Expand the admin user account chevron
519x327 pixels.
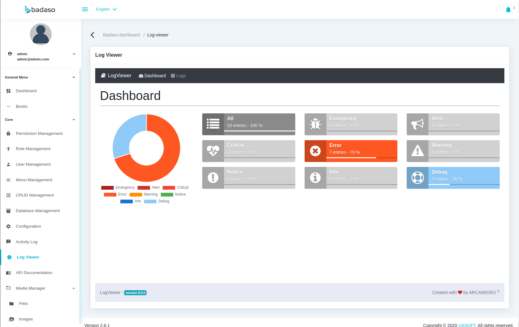pos(74,54)
